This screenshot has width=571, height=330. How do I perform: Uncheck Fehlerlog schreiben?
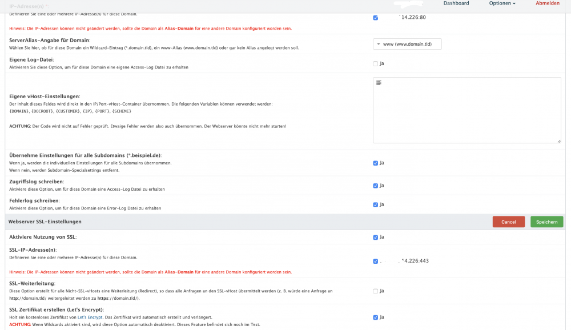point(375,204)
